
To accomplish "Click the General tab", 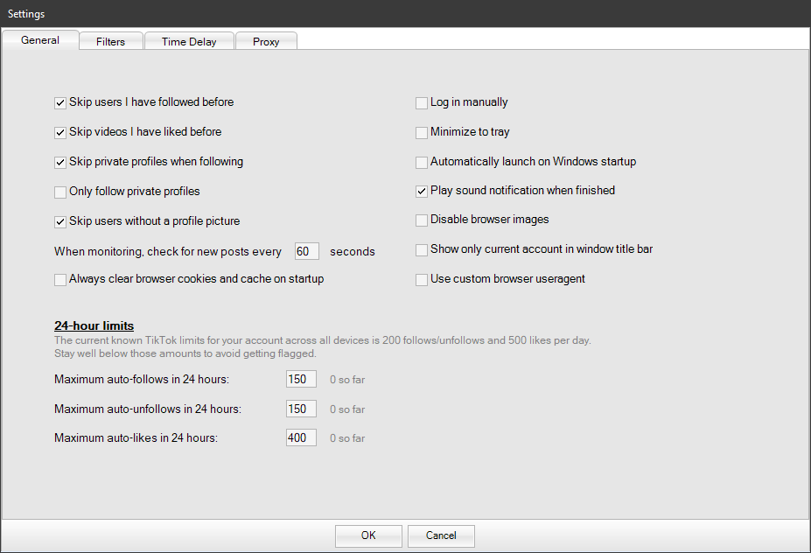I will point(40,40).
